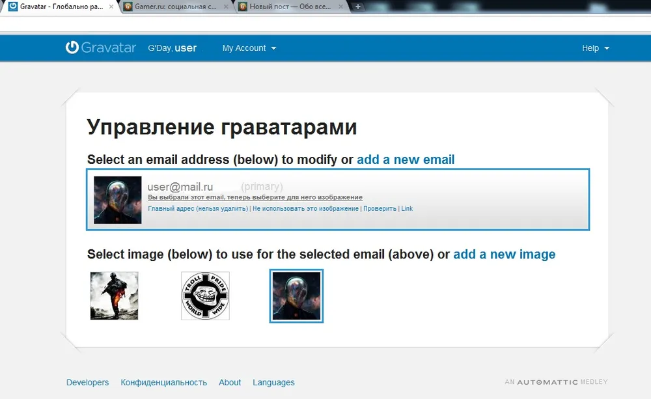Click the add a new email link
651x399 pixels.
[406, 159]
